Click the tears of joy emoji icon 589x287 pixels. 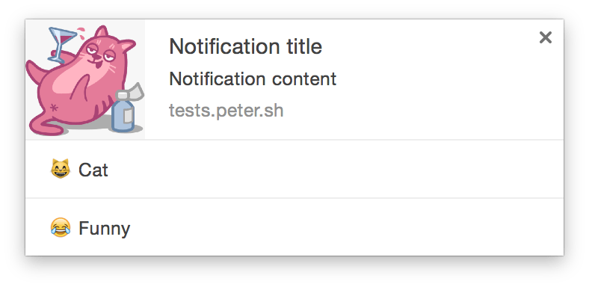pyautogui.click(x=61, y=227)
